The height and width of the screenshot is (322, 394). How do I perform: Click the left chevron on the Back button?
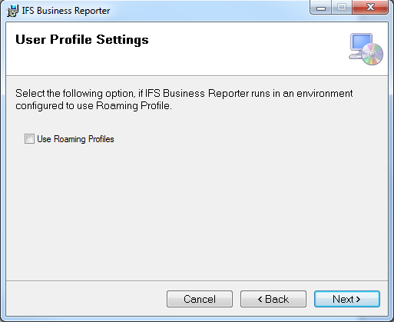click(x=260, y=299)
